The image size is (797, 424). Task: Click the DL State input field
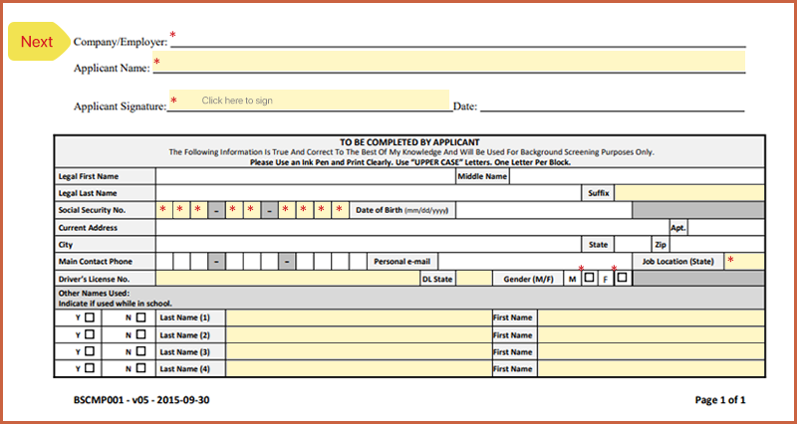tap(474, 279)
